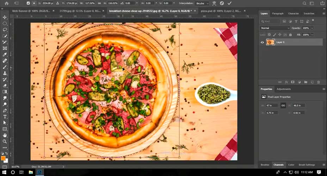Delete layer using the trash icon
Screen dimensions: 327x176
[x=319, y=82]
